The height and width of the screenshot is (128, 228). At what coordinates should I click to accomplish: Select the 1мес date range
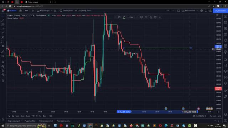17,116
